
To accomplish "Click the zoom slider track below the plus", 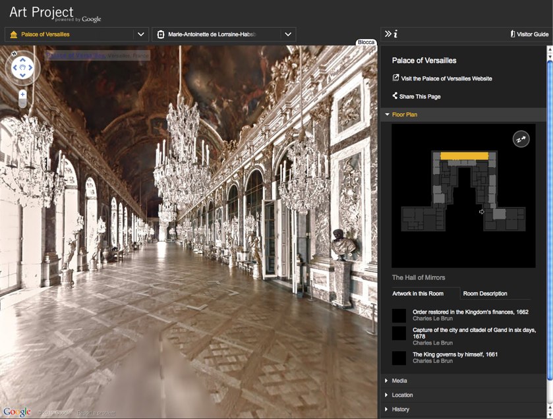I will point(22,103).
